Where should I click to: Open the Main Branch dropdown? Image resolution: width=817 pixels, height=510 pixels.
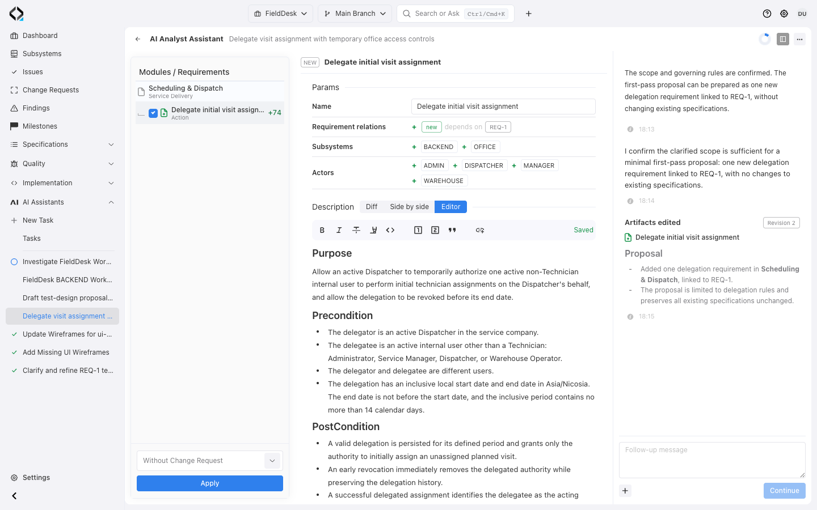(x=355, y=14)
